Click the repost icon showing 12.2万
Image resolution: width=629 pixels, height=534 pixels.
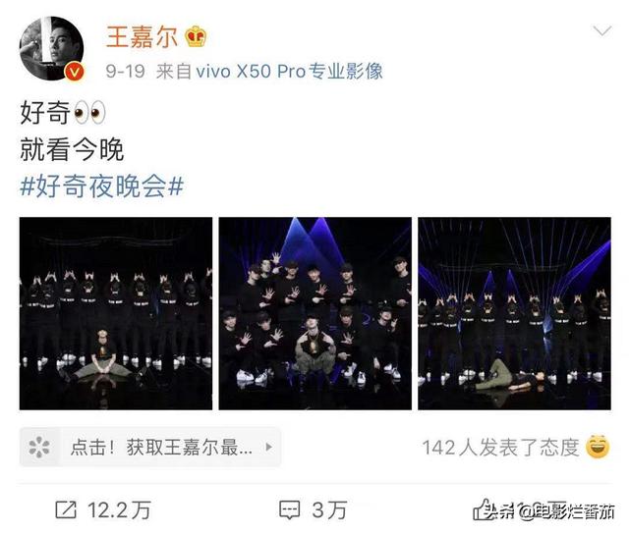[66, 509]
